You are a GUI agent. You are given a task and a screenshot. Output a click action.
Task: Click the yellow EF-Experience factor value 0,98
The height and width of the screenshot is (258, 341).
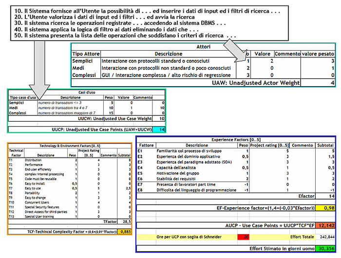pos(325,208)
